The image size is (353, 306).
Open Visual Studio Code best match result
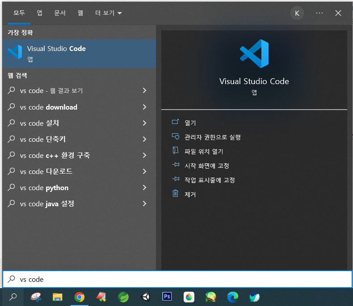[x=79, y=54]
